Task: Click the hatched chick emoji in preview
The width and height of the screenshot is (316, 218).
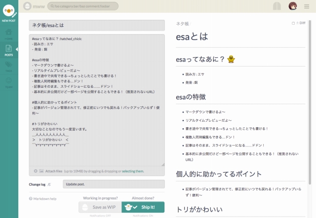Action: coord(231,59)
